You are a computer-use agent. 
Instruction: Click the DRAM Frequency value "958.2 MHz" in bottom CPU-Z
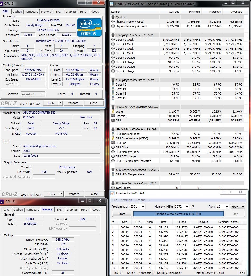[x=63, y=240]
